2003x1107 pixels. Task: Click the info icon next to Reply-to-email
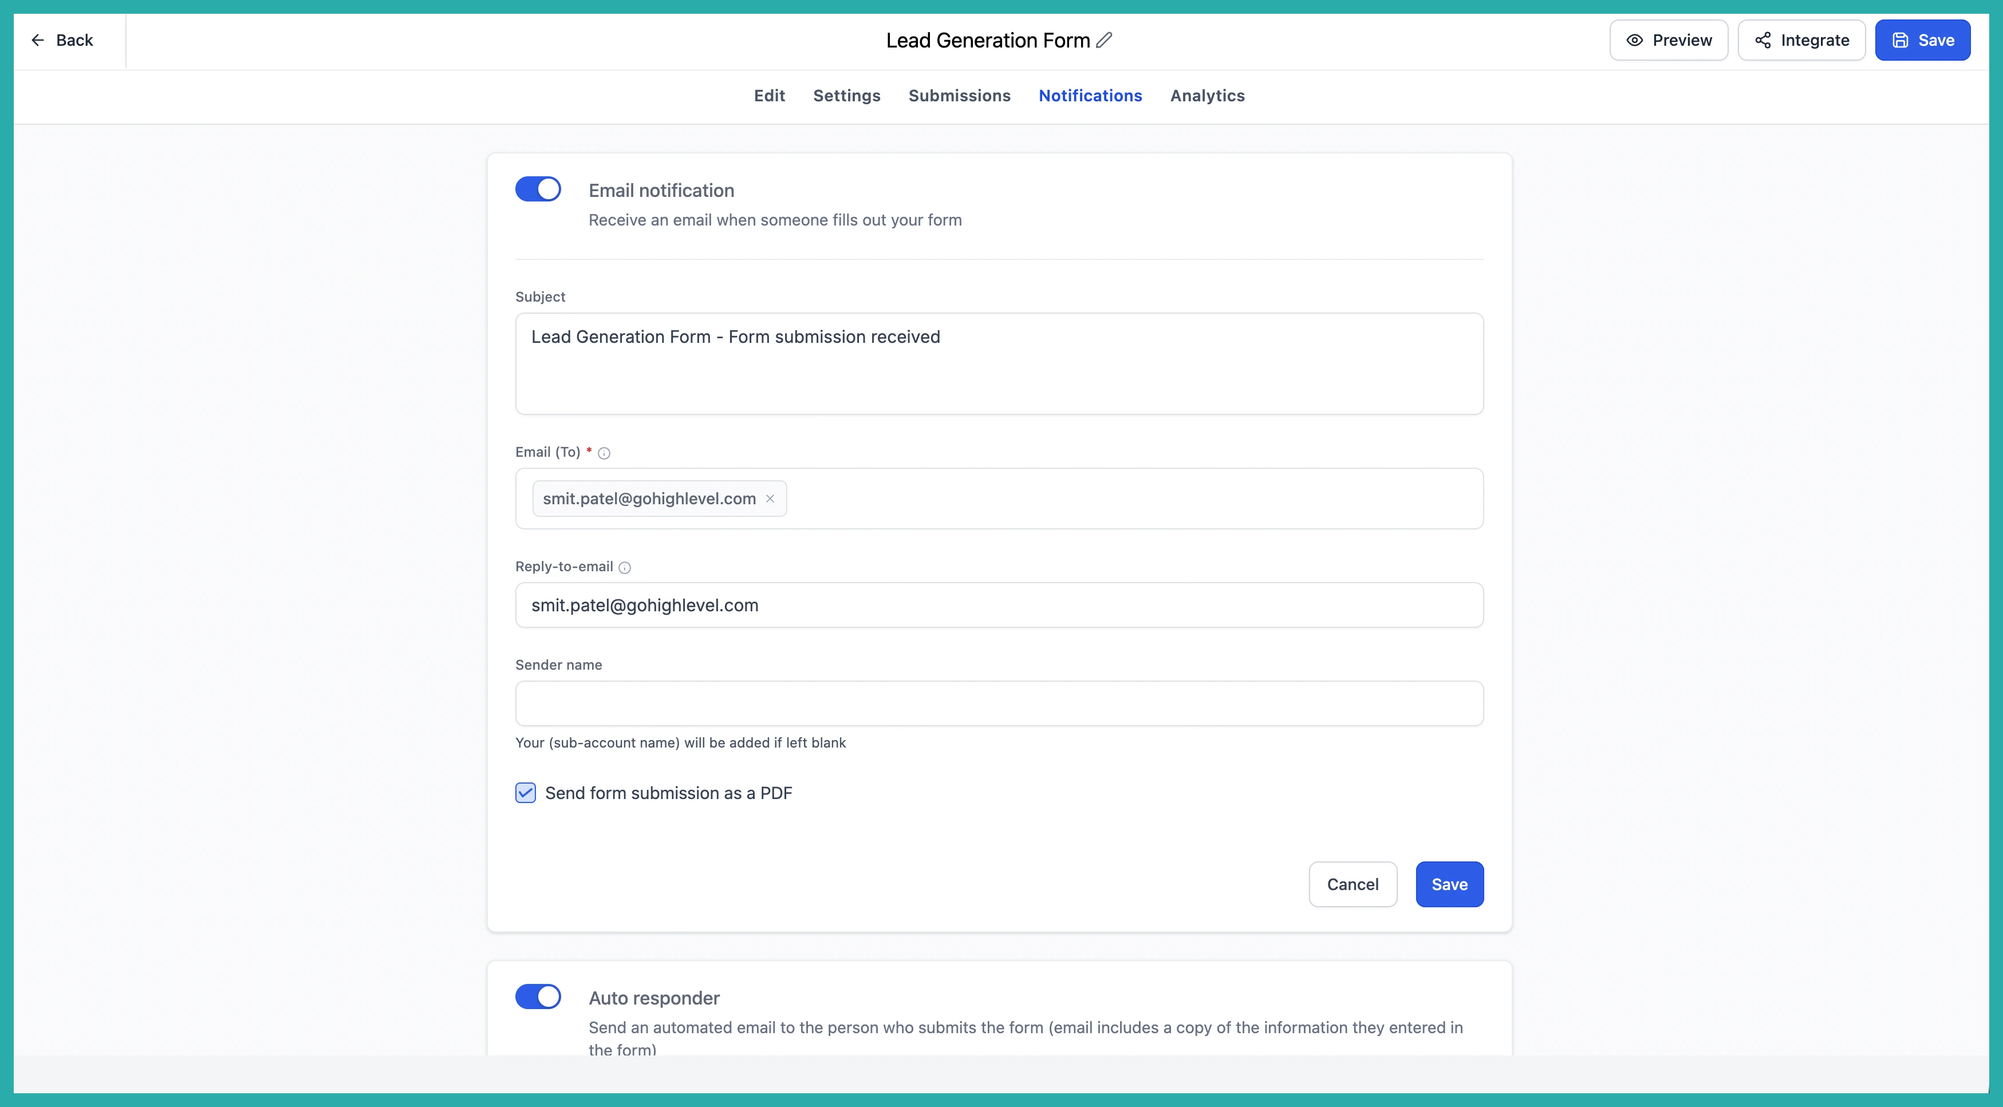click(x=624, y=567)
